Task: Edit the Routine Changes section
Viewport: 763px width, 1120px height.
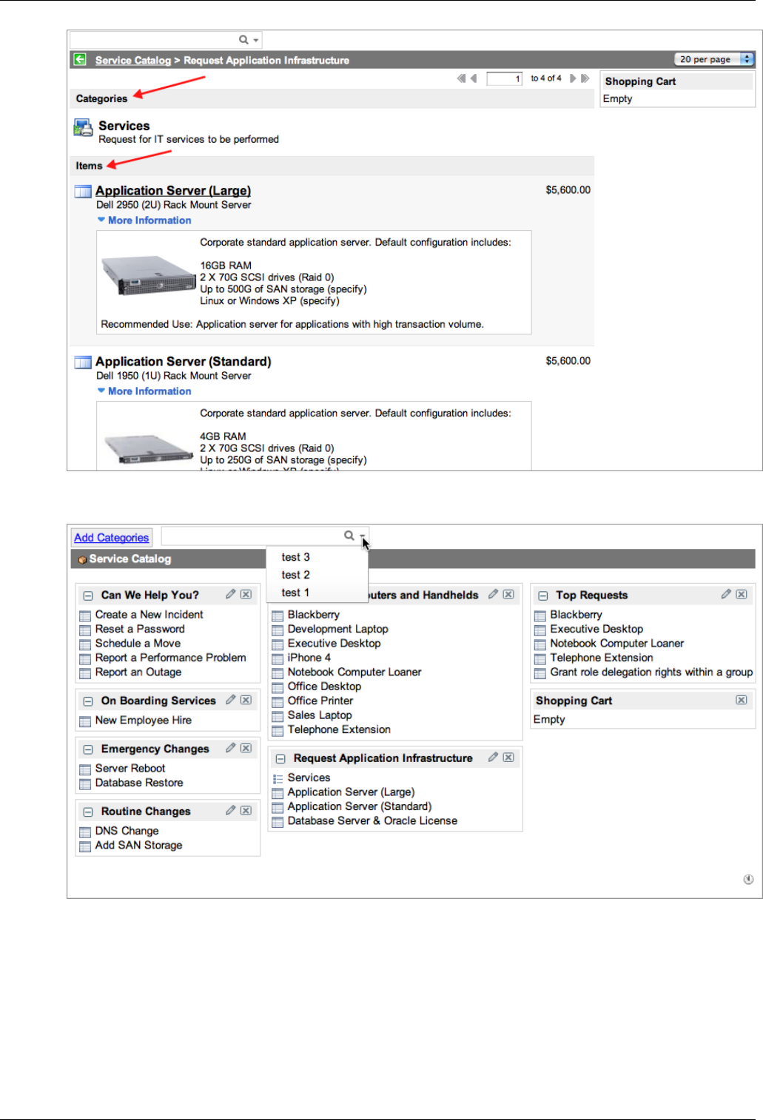Action: point(231,811)
